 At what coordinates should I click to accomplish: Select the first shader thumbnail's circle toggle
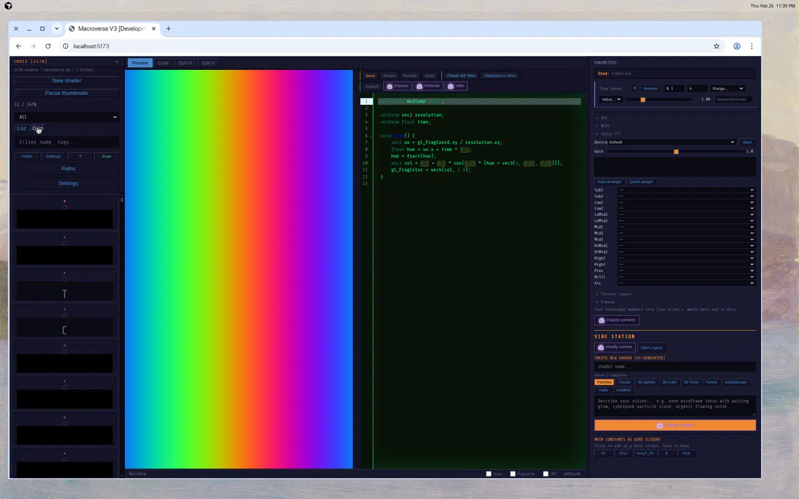tap(65, 207)
